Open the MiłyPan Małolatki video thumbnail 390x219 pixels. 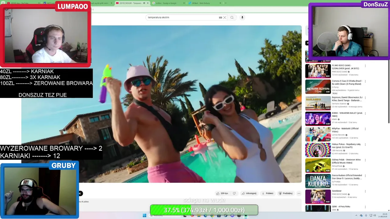click(318, 134)
